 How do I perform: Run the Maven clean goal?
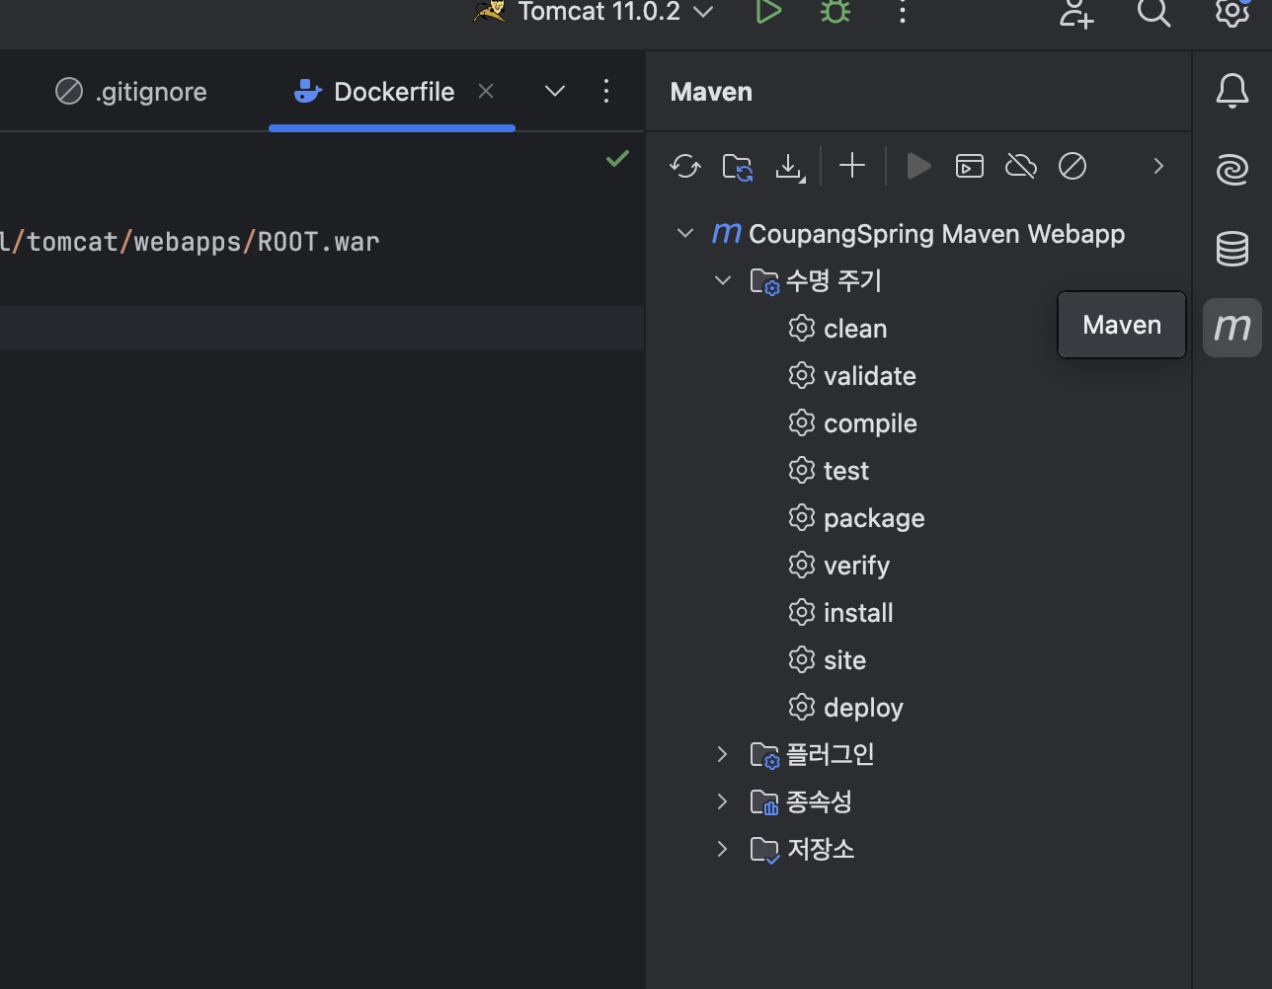pyautogui.click(x=854, y=328)
